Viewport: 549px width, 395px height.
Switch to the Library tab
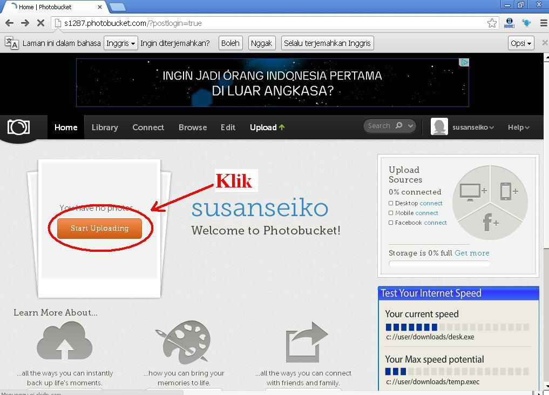pos(104,127)
